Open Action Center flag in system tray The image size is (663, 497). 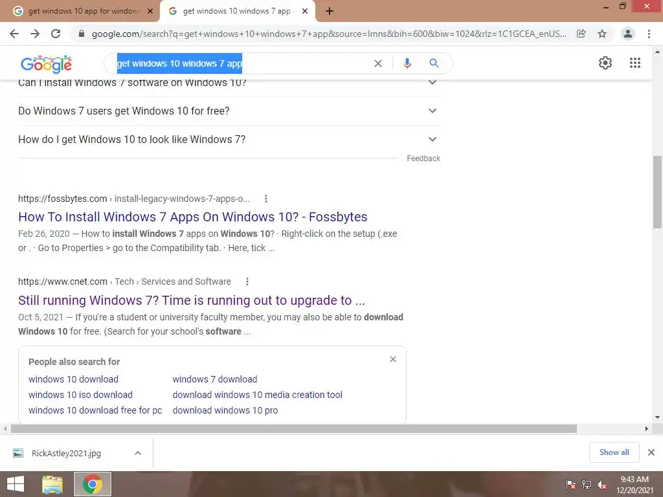click(x=571, y=485)
